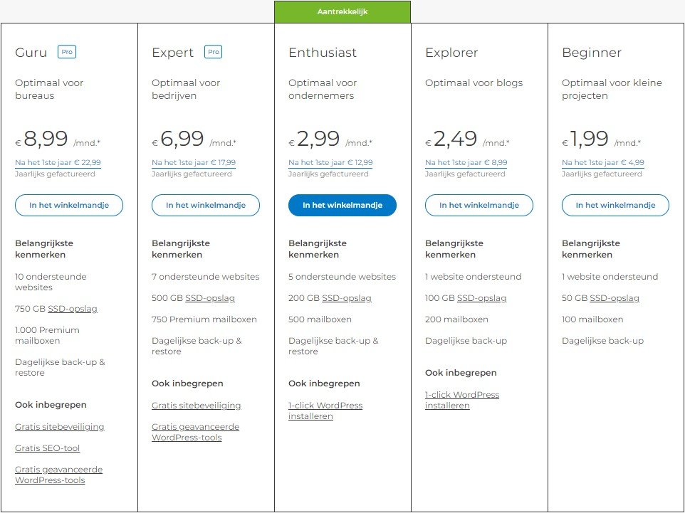Click the SSD-opslag link in the Beginner column
Screen dimensions: 685x513
click(x=615, y=298)
